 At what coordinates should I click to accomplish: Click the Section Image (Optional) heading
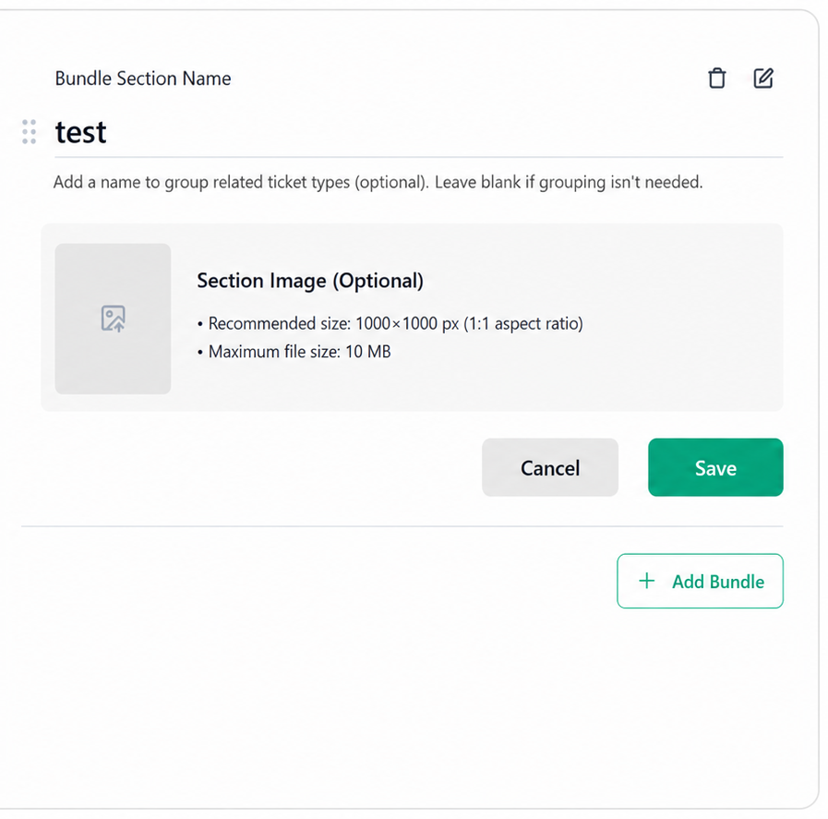tap(310, 281)
